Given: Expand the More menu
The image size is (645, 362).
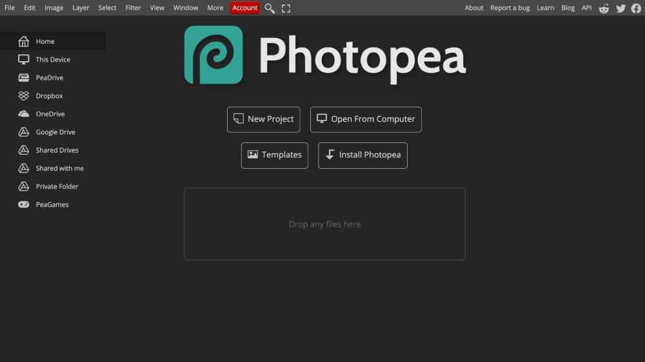Looking at the screenshot, I should (215, 8).
